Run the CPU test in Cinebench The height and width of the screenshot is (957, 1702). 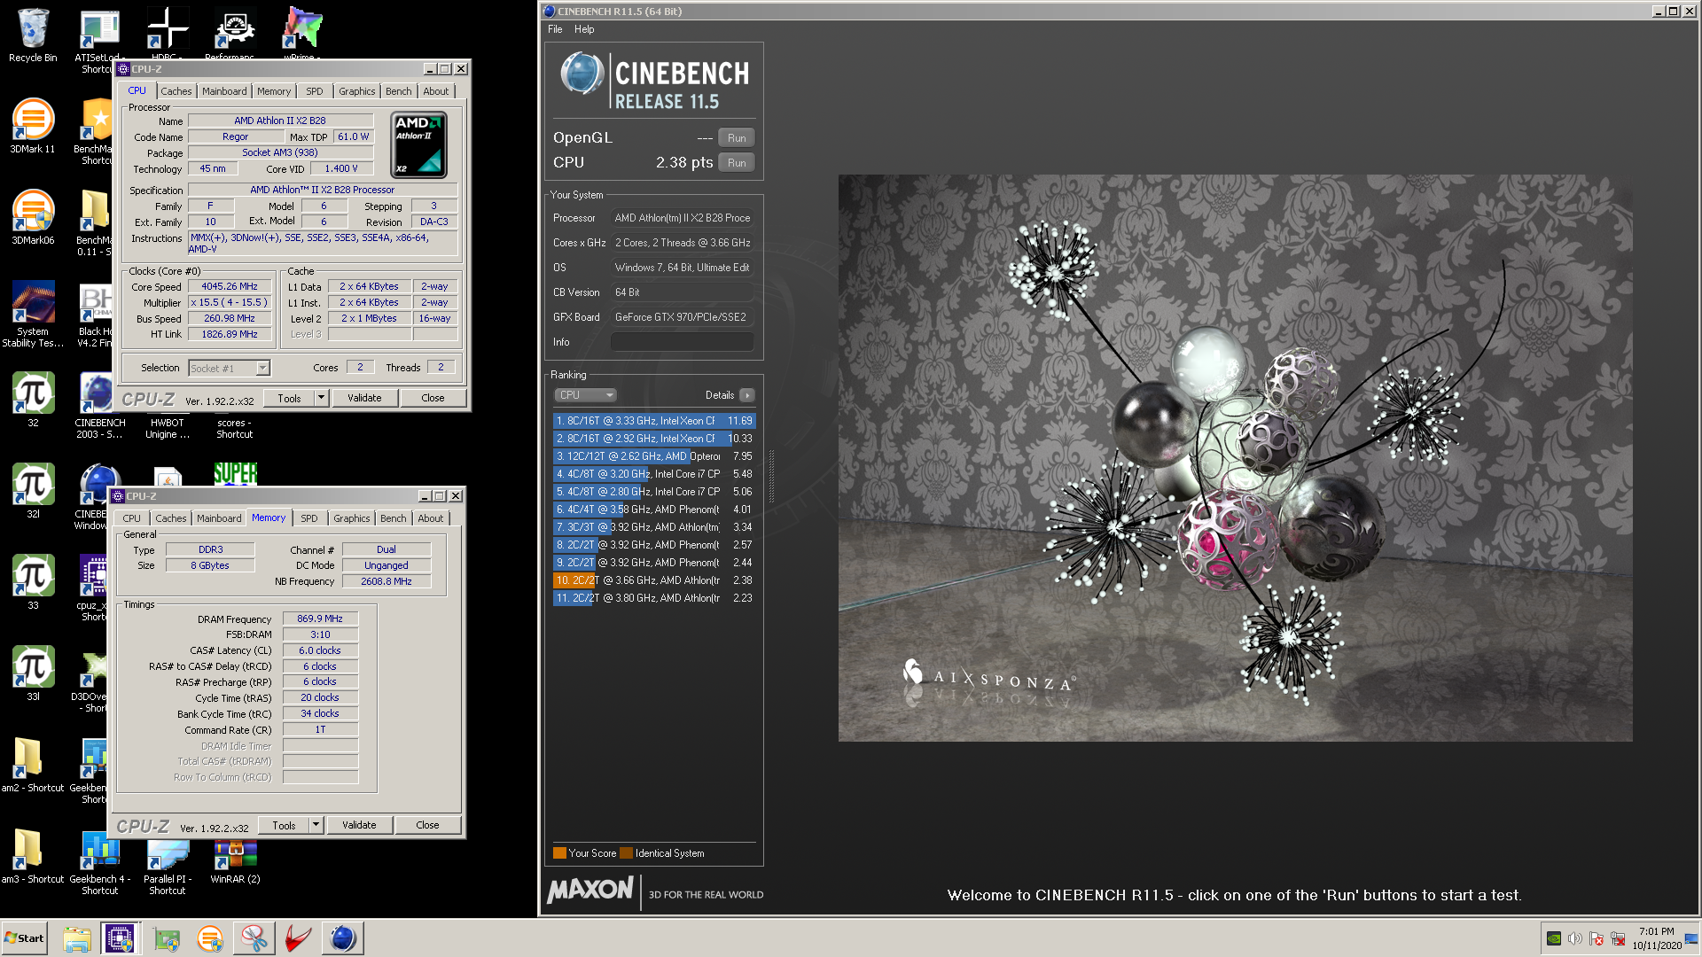(737, 163)
